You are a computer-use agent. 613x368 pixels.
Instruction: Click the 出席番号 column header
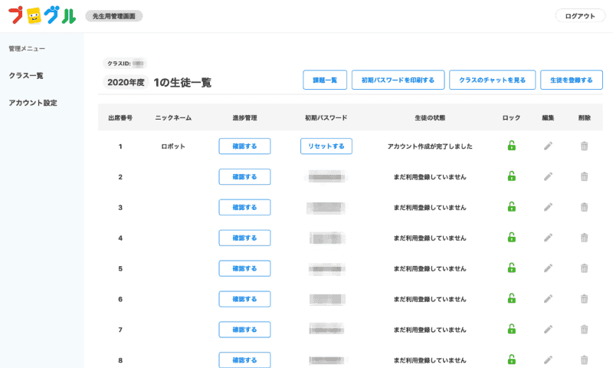(120, 118)
